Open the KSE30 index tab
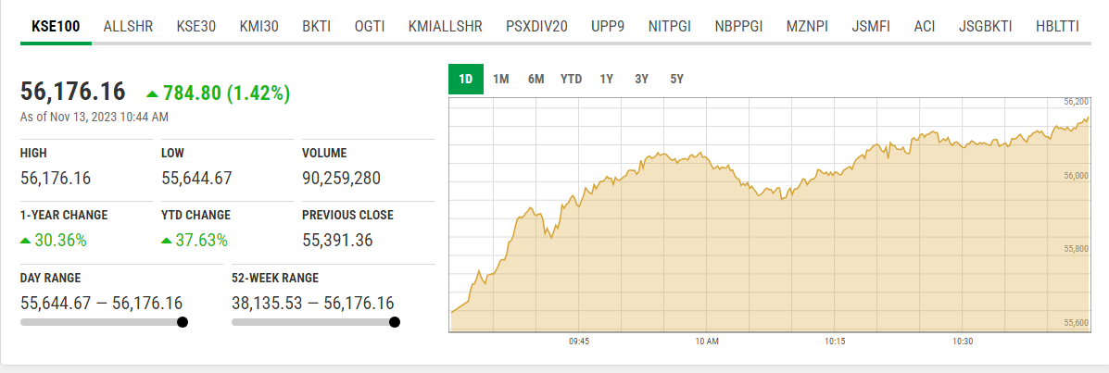 195,26
